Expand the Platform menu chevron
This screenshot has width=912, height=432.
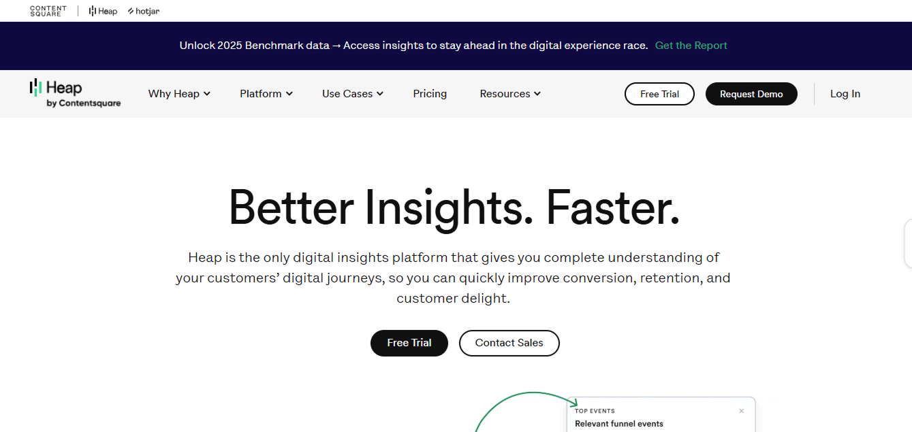point(289,94)
